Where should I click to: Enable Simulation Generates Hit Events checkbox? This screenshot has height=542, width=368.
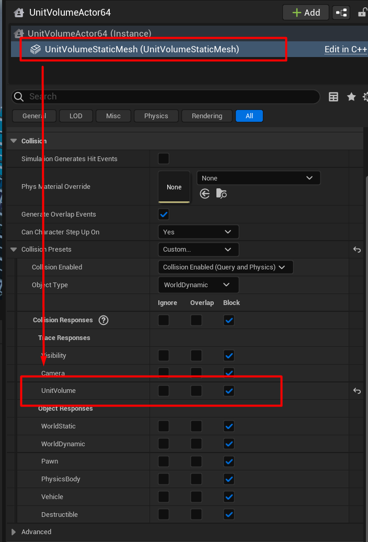(164, 159)
